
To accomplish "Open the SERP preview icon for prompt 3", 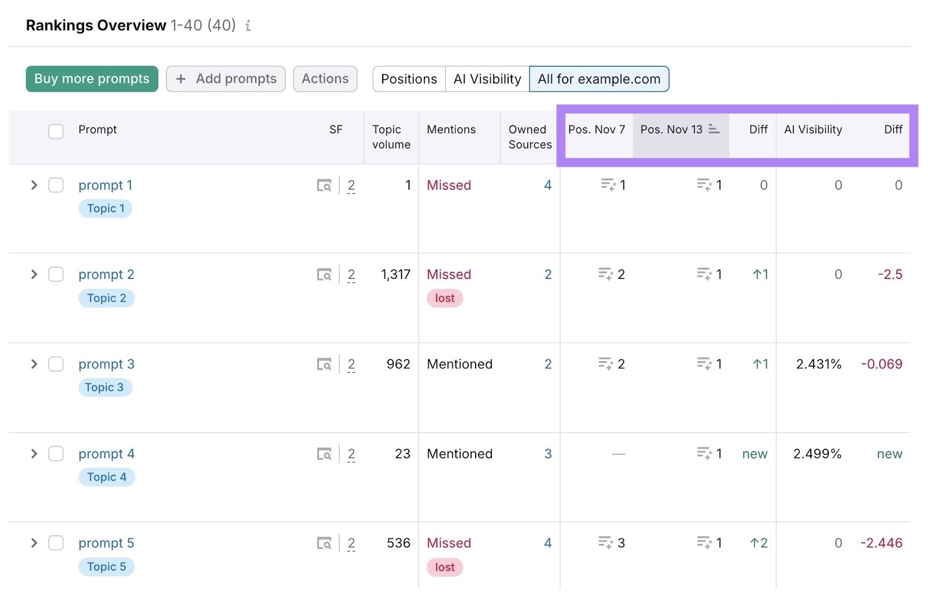I will point(325,364).
